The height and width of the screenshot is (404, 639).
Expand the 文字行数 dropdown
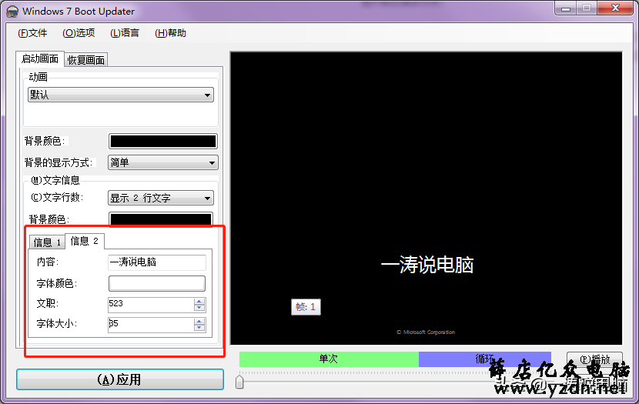coord(161,198)
